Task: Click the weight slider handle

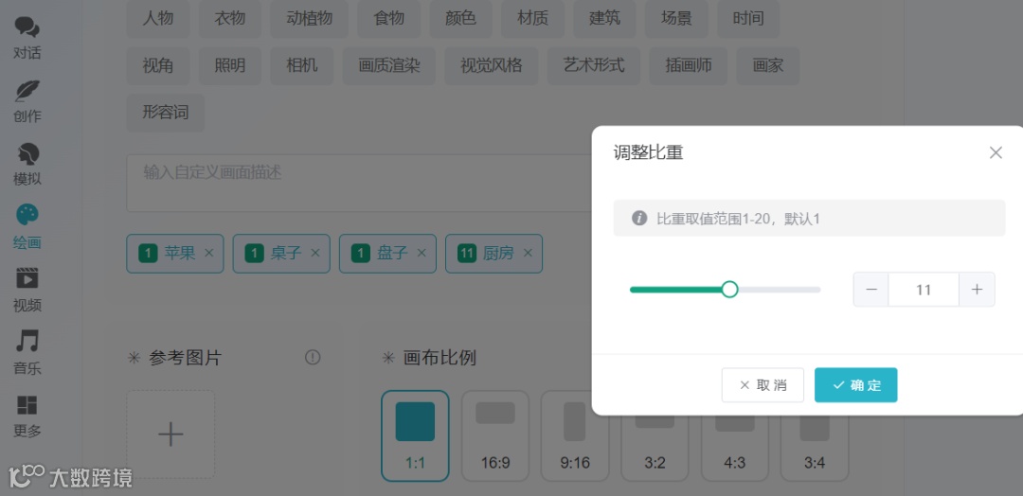Action: coord(729,290)
